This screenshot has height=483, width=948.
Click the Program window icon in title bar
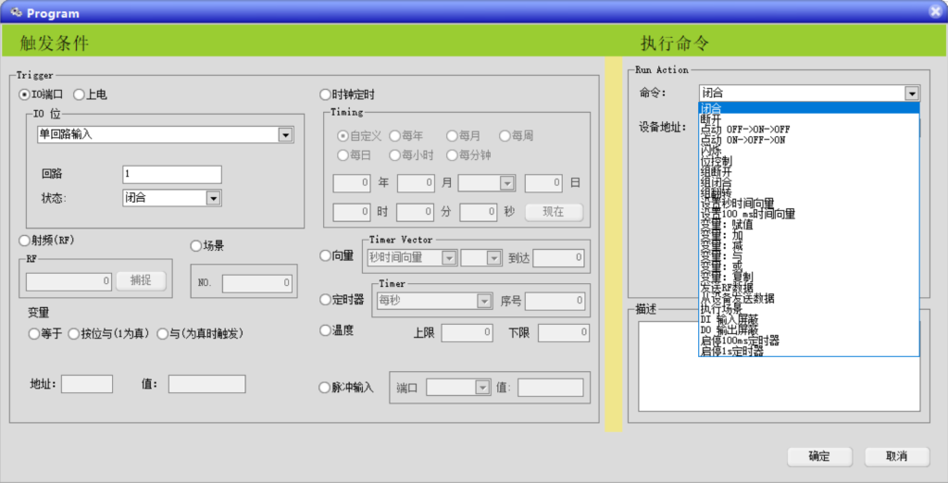click(x=15, y=13)
